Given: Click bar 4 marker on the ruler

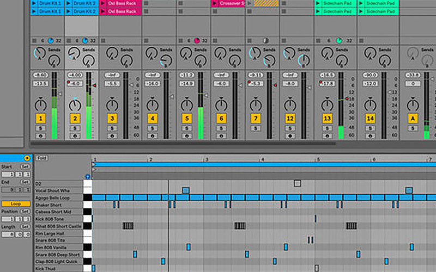Looking at the screenshot, I should point(262,159).
